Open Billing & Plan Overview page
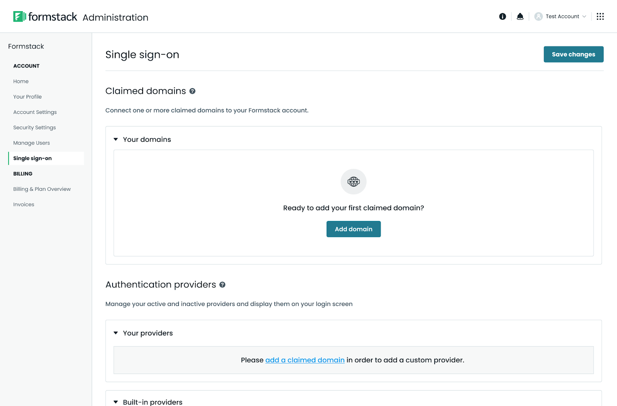This screenshot has height=406, width=617. [42, 189]
